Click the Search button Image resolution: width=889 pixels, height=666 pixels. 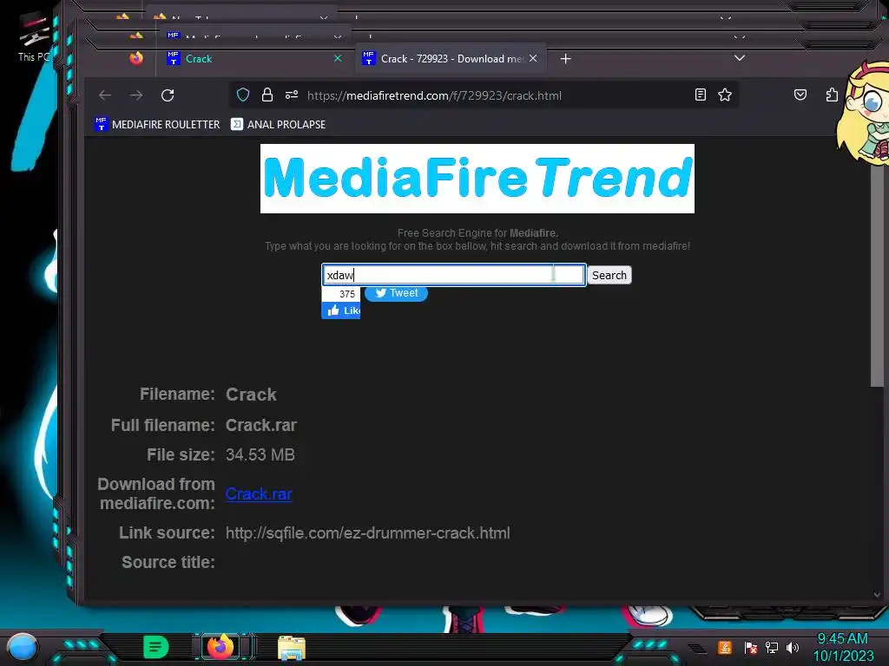tap(609, 275)
